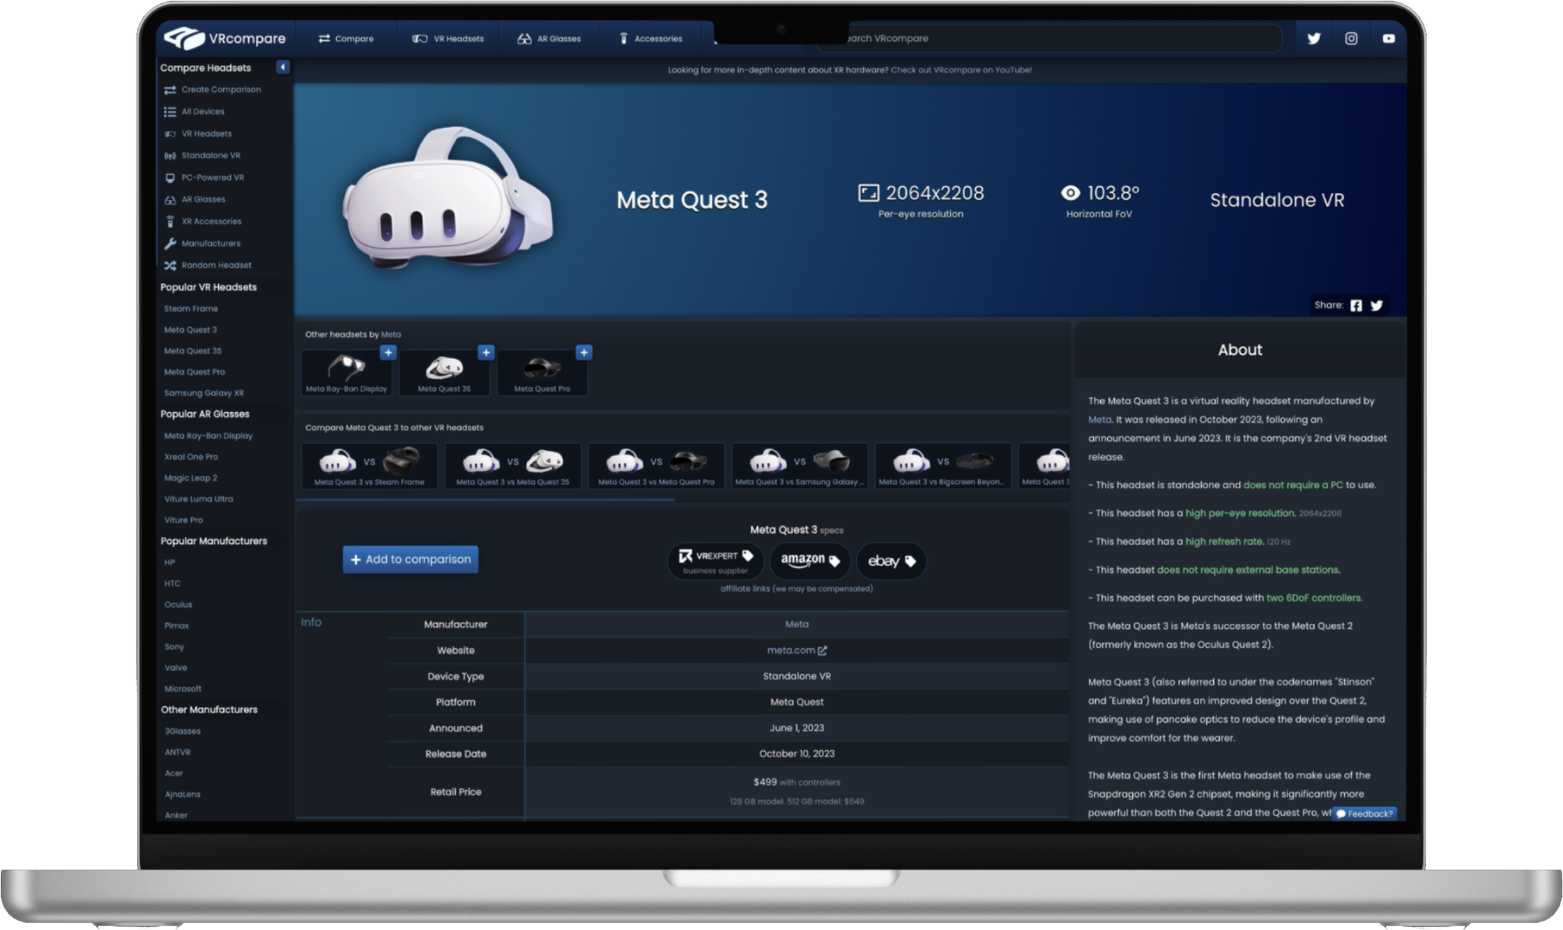Open Pimax manufacturer in sidebar
Viewport: 1563px width, 930px height.
[x=177, y=626]
